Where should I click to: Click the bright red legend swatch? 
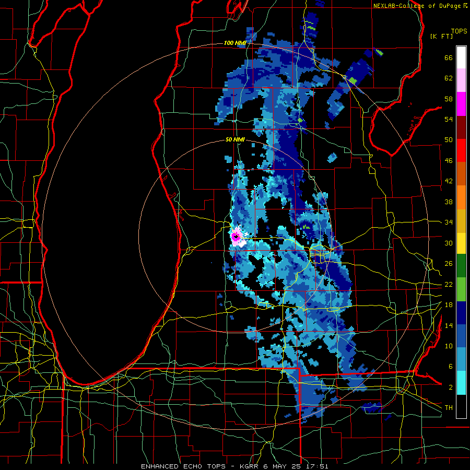[461, 150]
